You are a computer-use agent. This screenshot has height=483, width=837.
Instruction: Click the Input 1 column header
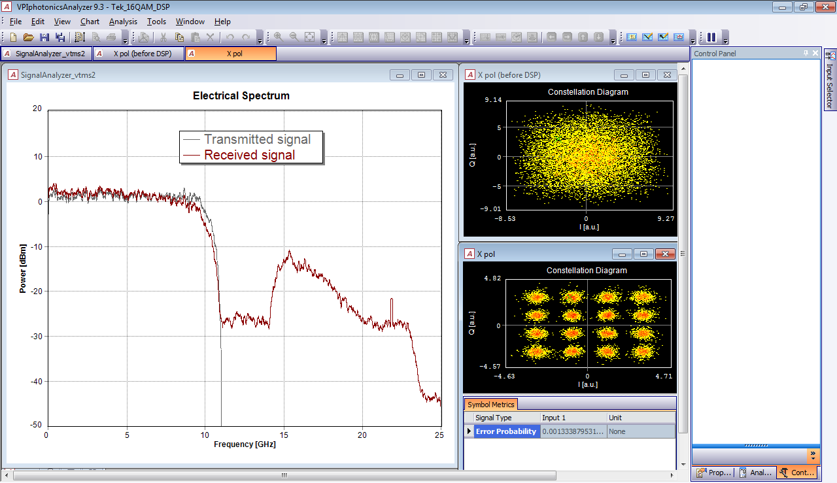coord(573,418)
